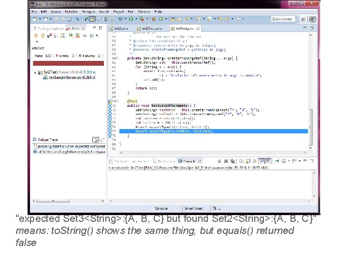Screen dimensions: 348x261
Task: Click the java.lang.AssertionError failure trace line
Action: [x=69, y=146]
